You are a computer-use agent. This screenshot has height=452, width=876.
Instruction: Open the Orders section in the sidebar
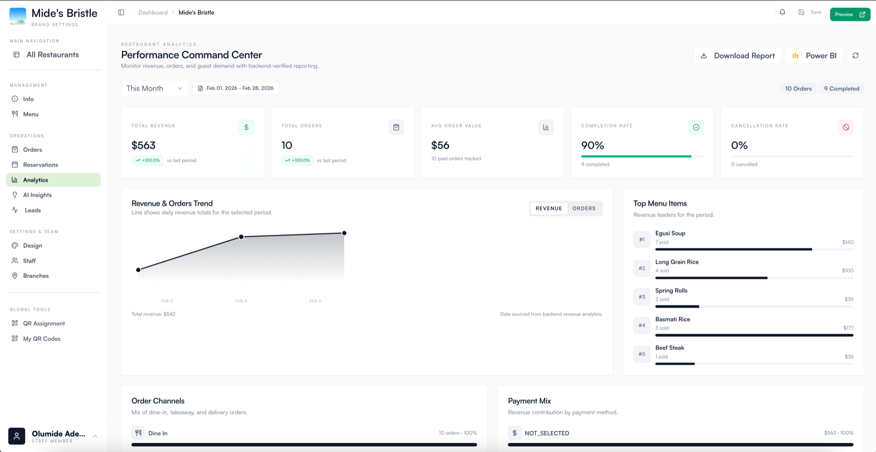pos(32,149)
